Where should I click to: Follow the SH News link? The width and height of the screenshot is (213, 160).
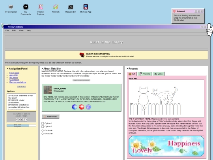point(13,77)
